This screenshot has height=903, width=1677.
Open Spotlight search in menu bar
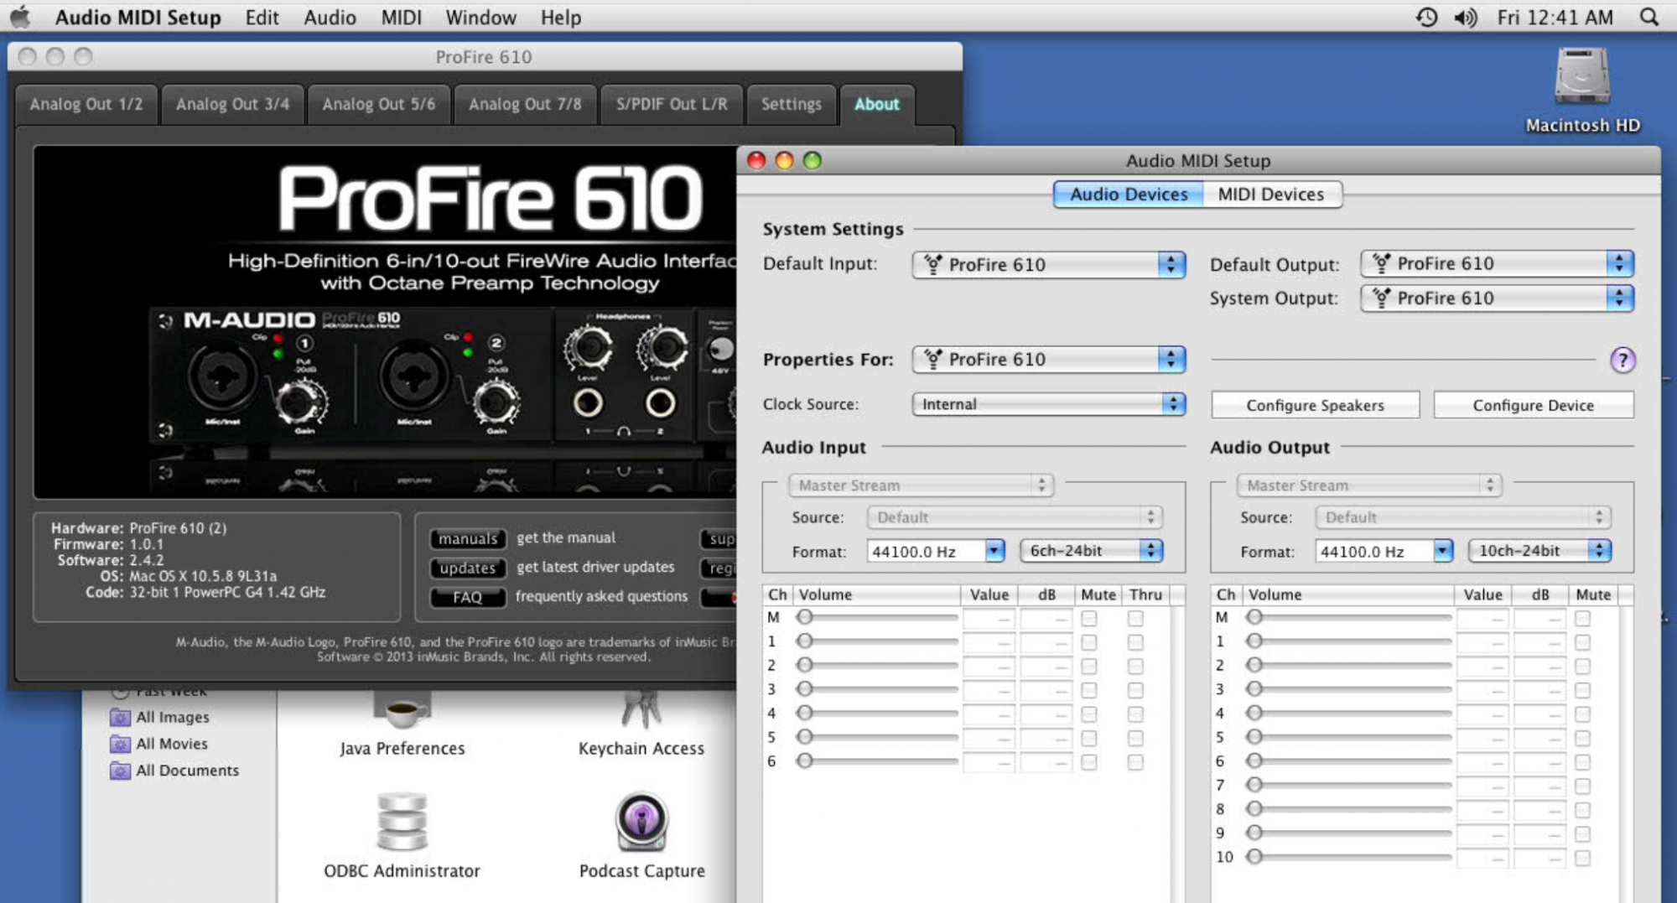pyautogui.click(x=1648, y=17)
